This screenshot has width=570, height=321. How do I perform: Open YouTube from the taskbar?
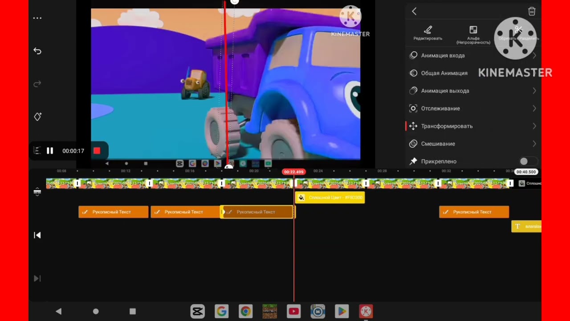[x=293, y=311]
